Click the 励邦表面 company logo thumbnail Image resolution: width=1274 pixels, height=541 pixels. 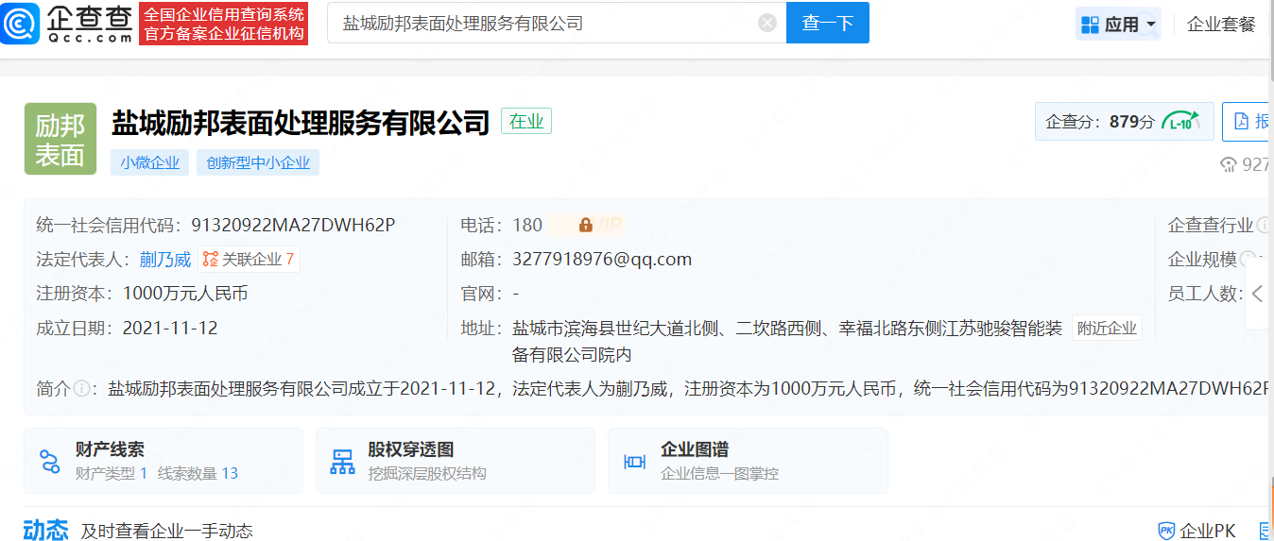coord(60,139)
